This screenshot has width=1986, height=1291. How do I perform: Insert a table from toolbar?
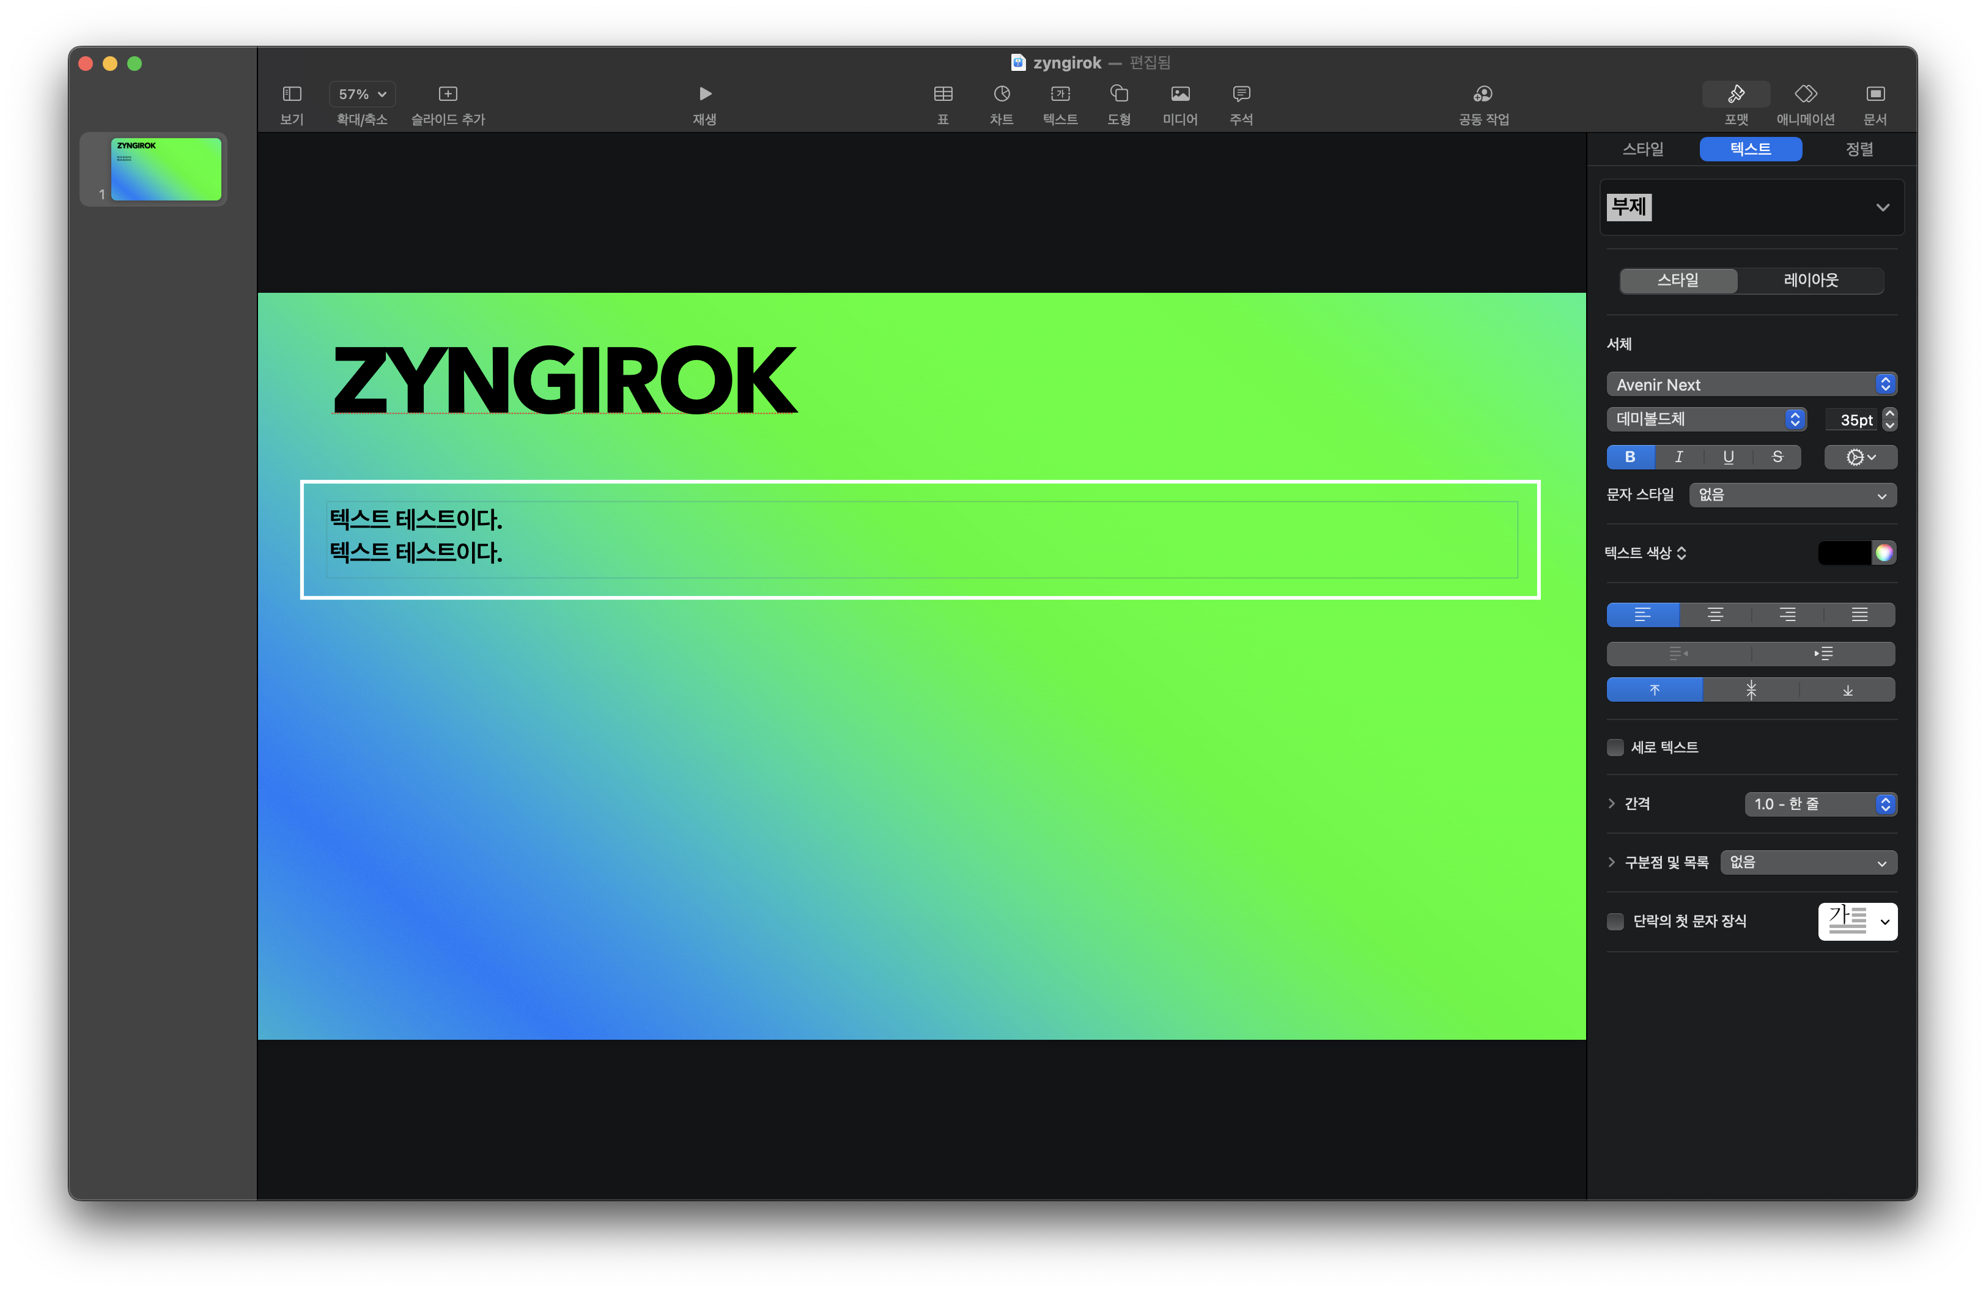pyautogui.click(x=942, y=94)
